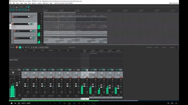Click the PIANO track volume knob in track panel
Image resolution: width=188 pixels, height=105 pixels.
pyautogui.click(x=31, y=31)
